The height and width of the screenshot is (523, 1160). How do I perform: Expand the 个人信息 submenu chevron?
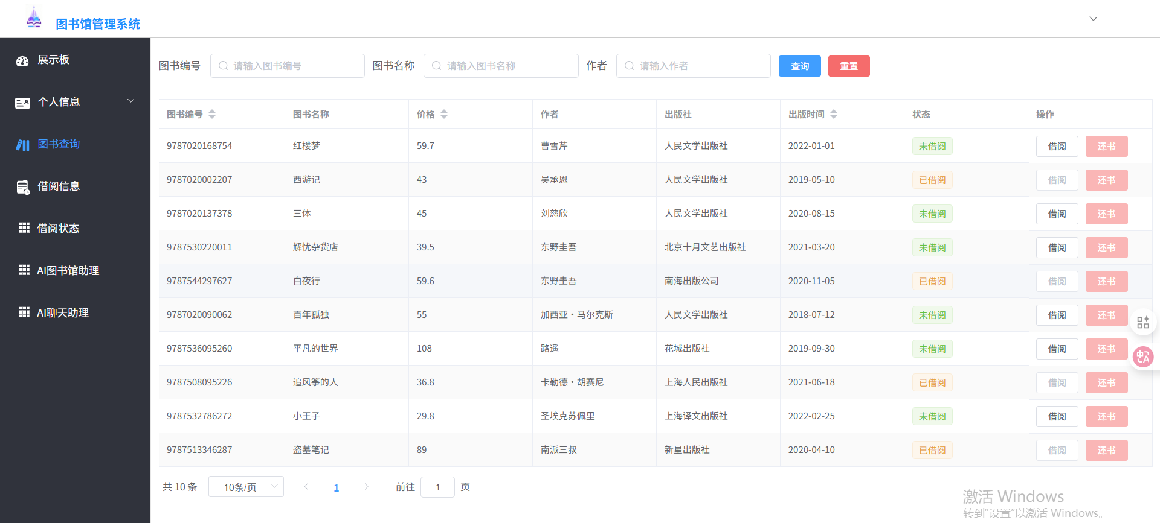(x=130, y=101)
